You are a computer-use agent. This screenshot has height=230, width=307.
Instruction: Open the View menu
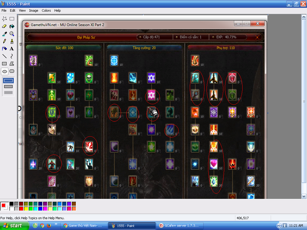(22, 10)
